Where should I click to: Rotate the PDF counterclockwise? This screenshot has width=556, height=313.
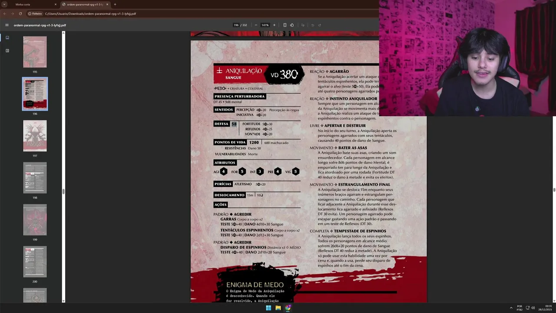pyautogui.click(x=292, y=25)
